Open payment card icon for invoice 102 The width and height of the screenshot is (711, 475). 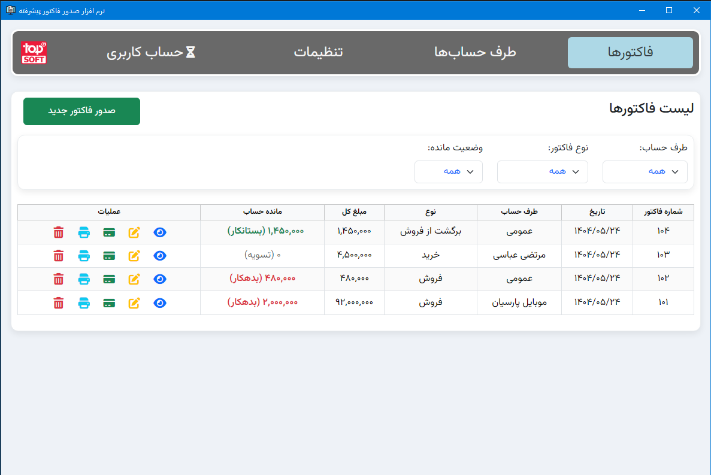[109, 279]
